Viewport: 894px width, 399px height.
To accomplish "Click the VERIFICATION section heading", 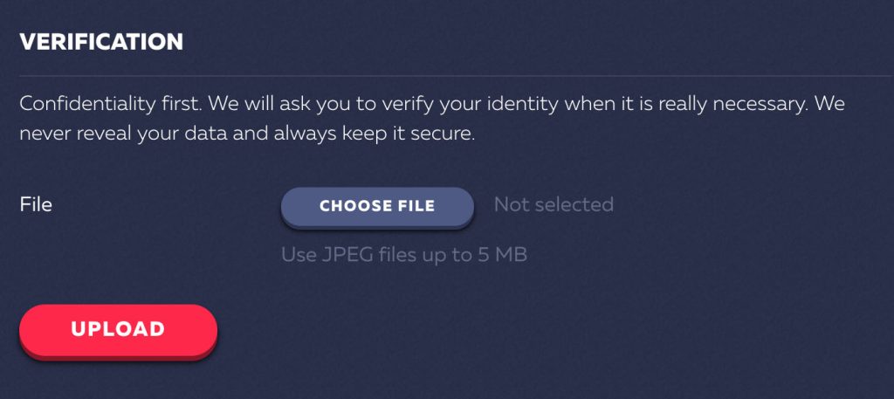I will click(x=101, y=41).
